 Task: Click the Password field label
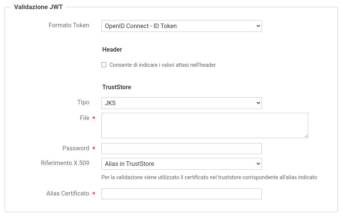76,148
